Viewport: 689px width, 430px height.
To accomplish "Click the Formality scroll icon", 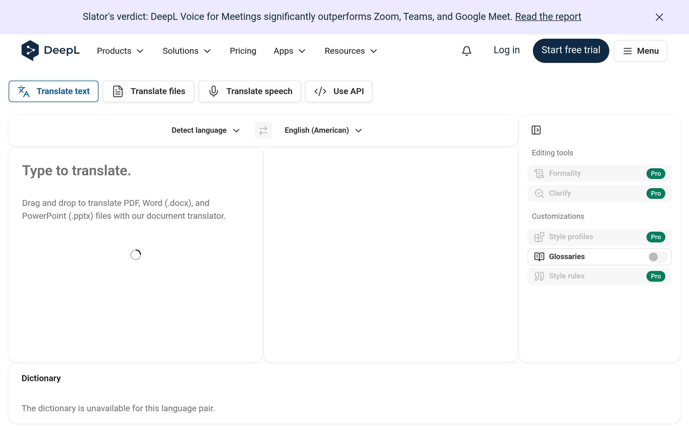I will click(x=539, y=174).
